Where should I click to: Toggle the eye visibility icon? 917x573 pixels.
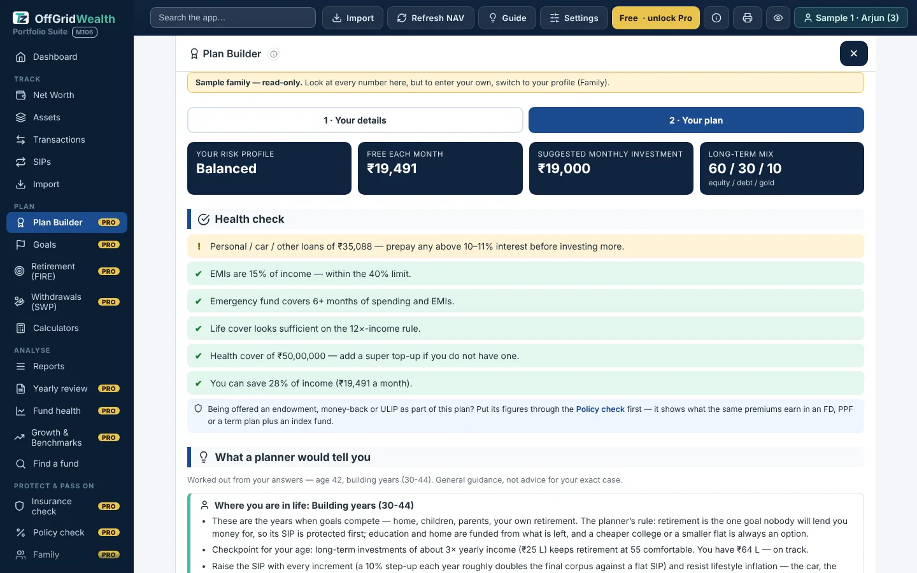coord(778,18)
